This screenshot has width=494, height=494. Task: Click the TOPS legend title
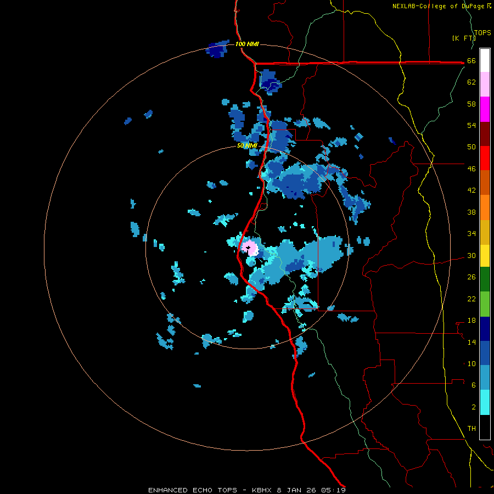[x=482, y=33]
